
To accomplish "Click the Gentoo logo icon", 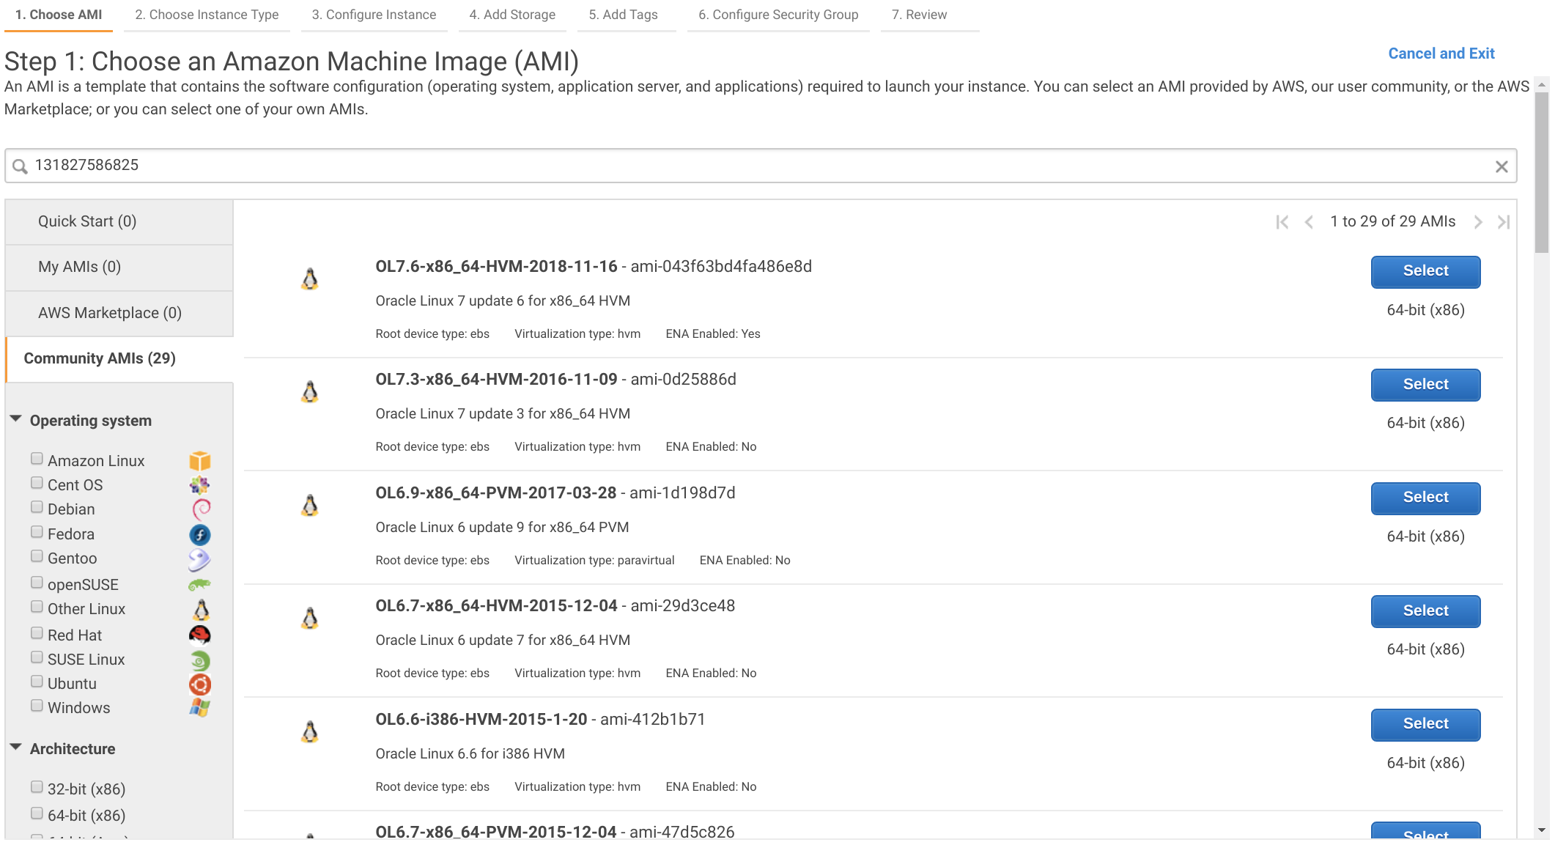I will pos(200,560).
